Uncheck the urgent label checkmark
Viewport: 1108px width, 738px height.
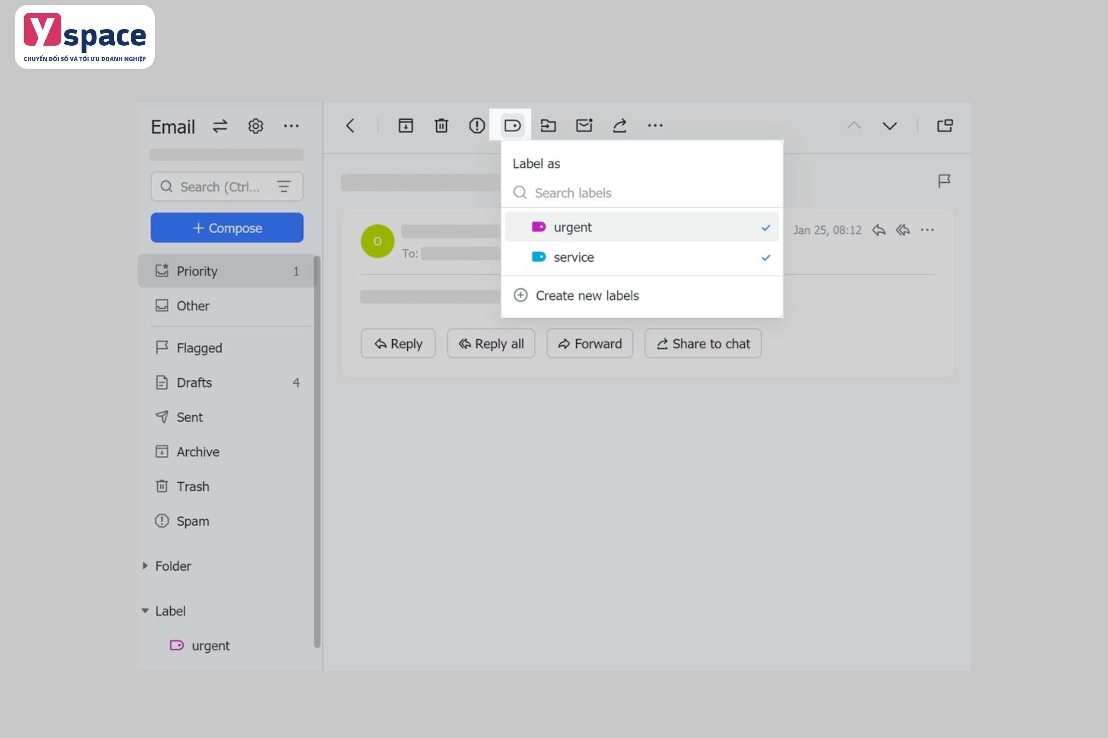click(766, 228)
